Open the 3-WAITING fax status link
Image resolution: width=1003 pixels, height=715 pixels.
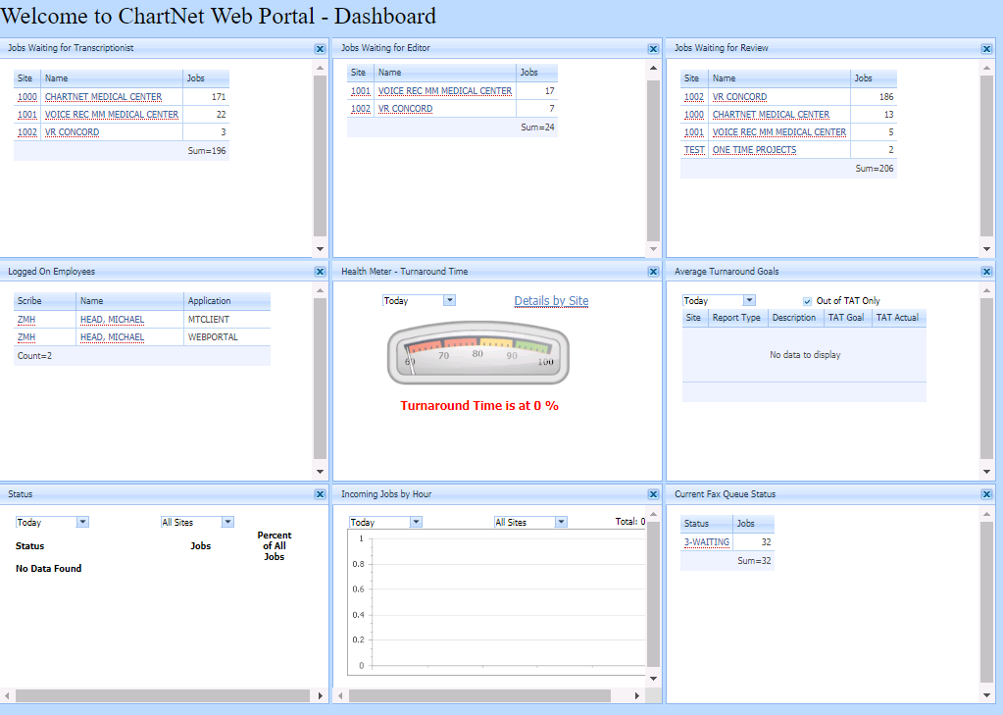[707, 542]
